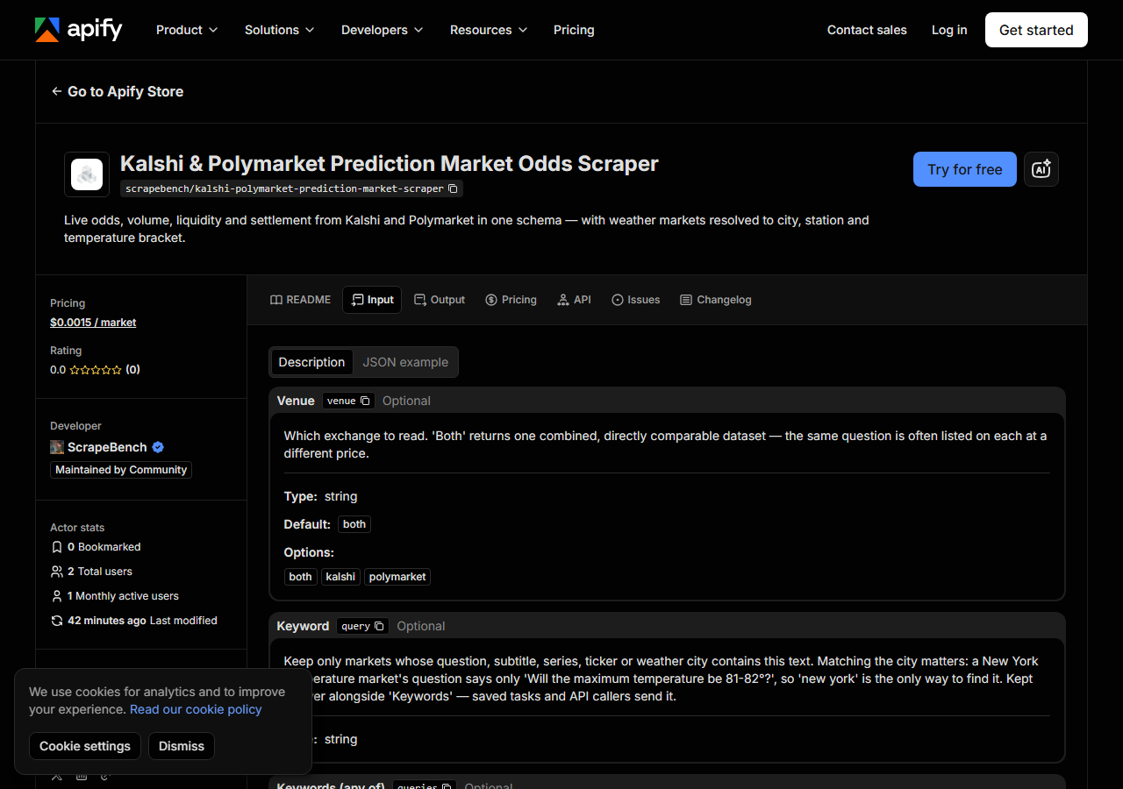Copy the 'queries' field key
This screenshot has height=789, width=1123.
[x=446, y=785]
